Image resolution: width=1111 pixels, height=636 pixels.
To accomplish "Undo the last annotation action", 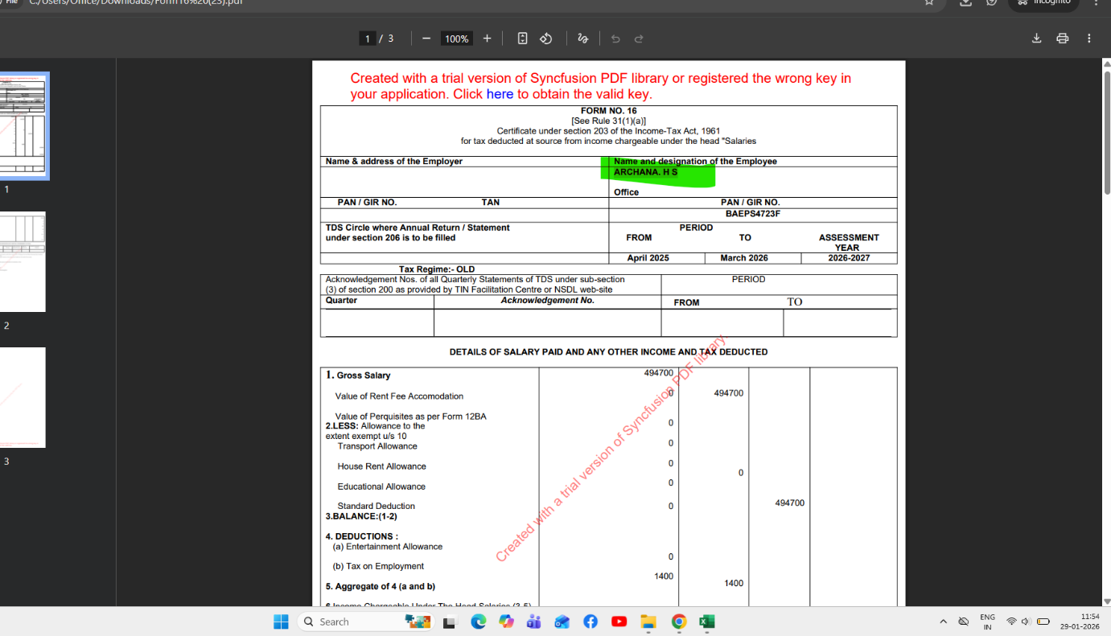I will tap(615, 38).
